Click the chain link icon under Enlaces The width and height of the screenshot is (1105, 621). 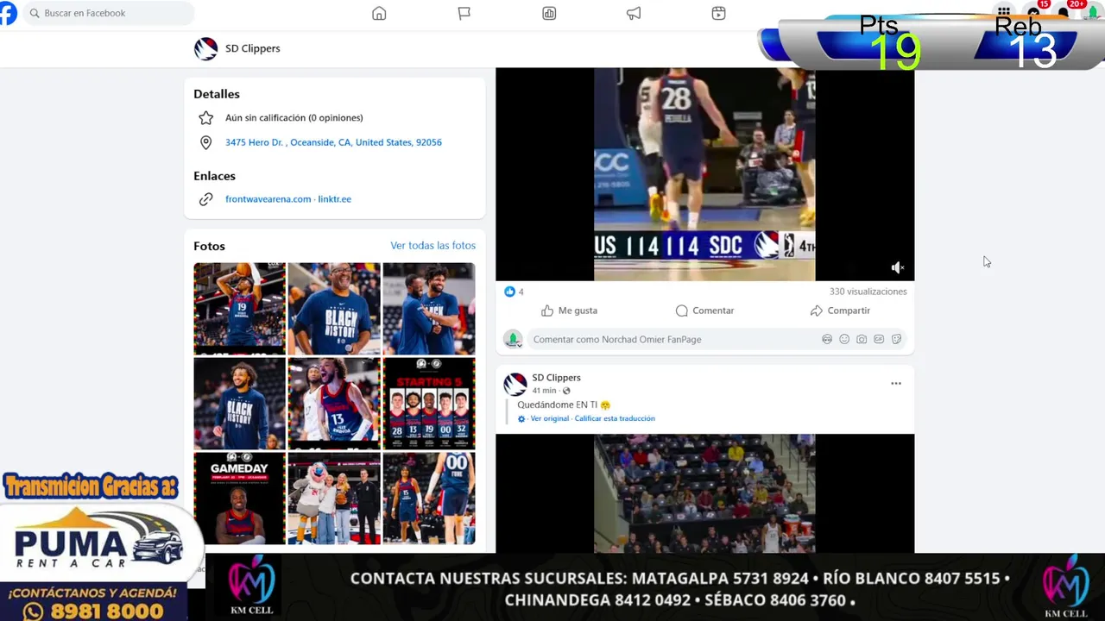point(205,199)
